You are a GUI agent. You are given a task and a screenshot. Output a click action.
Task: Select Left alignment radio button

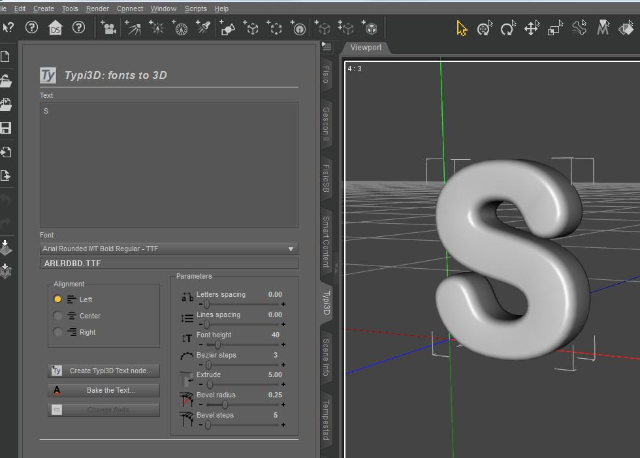pos(58,299)
